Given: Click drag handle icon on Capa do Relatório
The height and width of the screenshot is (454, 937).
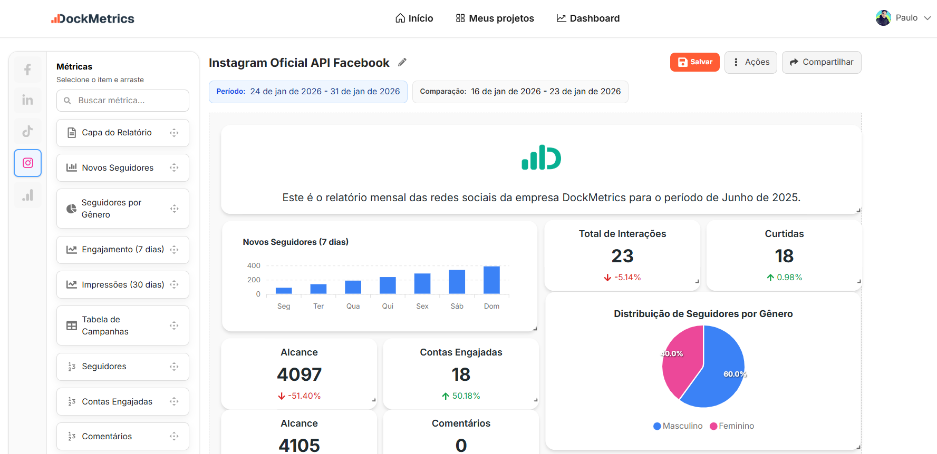Looking at the screenshot, I should 174,133.
